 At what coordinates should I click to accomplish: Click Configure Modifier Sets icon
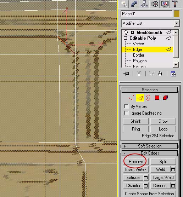[173, 74]
